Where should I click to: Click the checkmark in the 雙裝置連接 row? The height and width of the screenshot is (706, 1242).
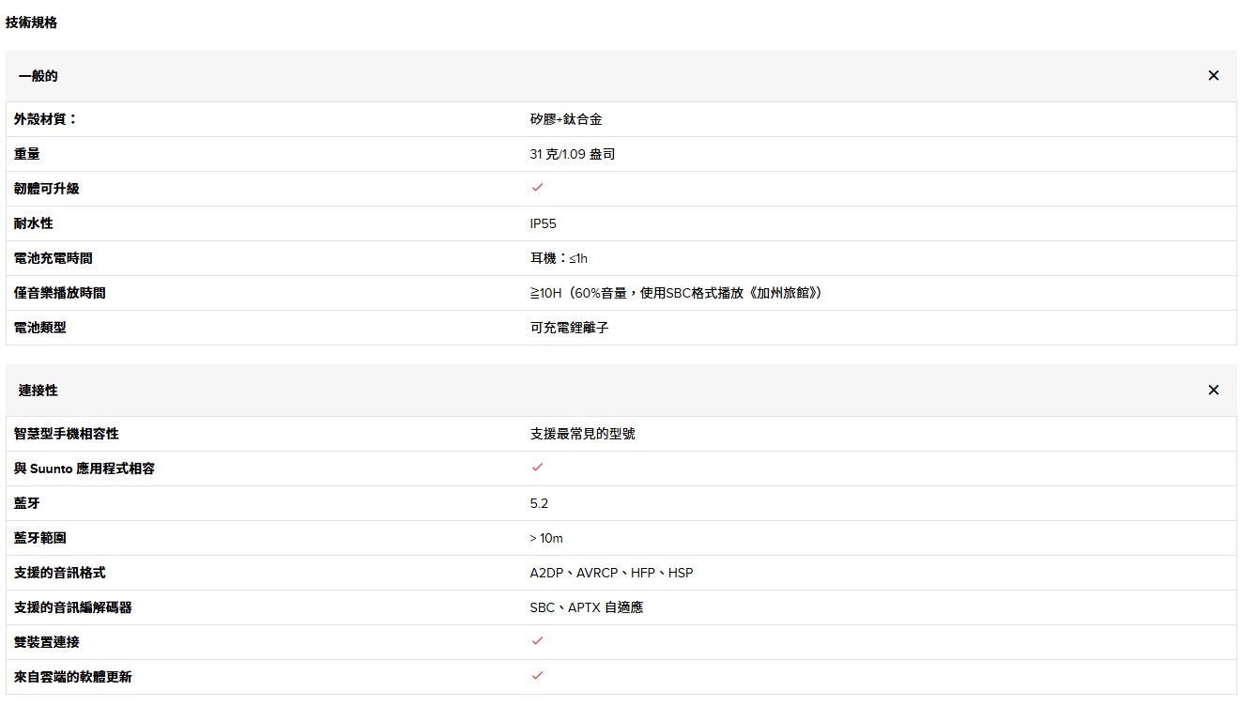pos(537,641)
